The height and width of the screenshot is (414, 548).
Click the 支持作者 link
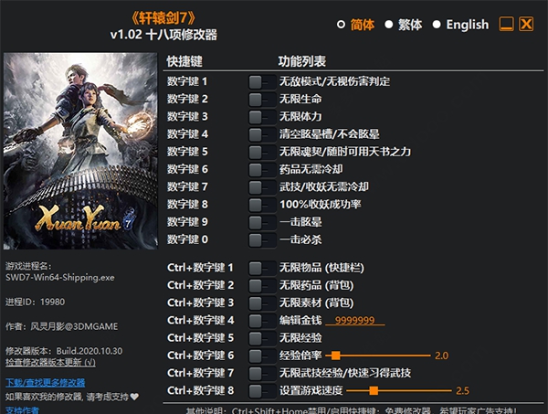pos(22,409)
